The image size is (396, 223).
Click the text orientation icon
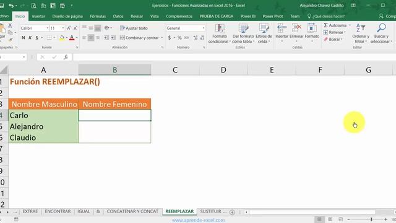pos(107,28)
